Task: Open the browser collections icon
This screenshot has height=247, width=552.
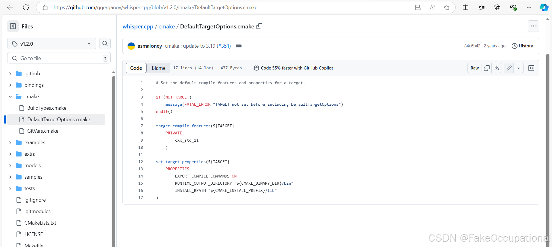Action: [x=497, y=7]
